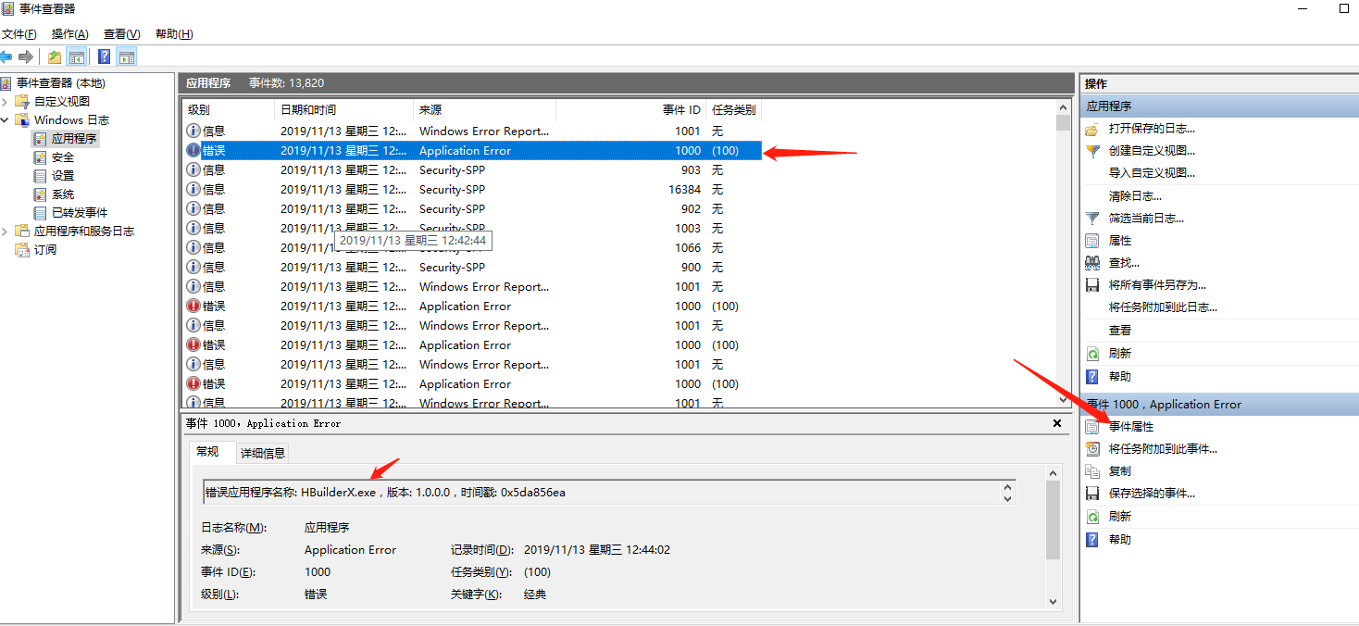This screenshot has width=1359, height=626.
Task: Click 清除日志... action
Action: tap(1135, 196)
